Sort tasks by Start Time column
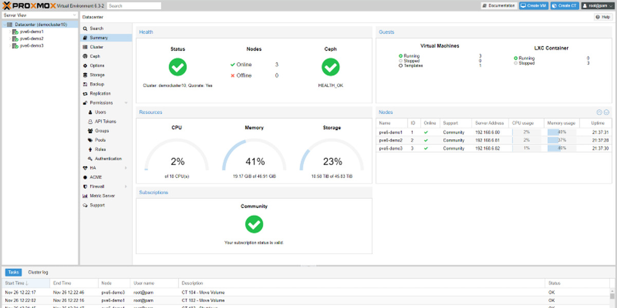Viewport: 617px width, 308px height. click(17, 283)
